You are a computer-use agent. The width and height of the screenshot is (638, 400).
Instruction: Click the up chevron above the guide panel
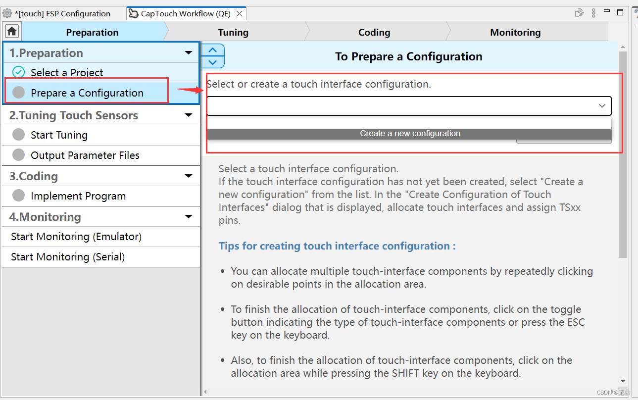tap(213, 50)
